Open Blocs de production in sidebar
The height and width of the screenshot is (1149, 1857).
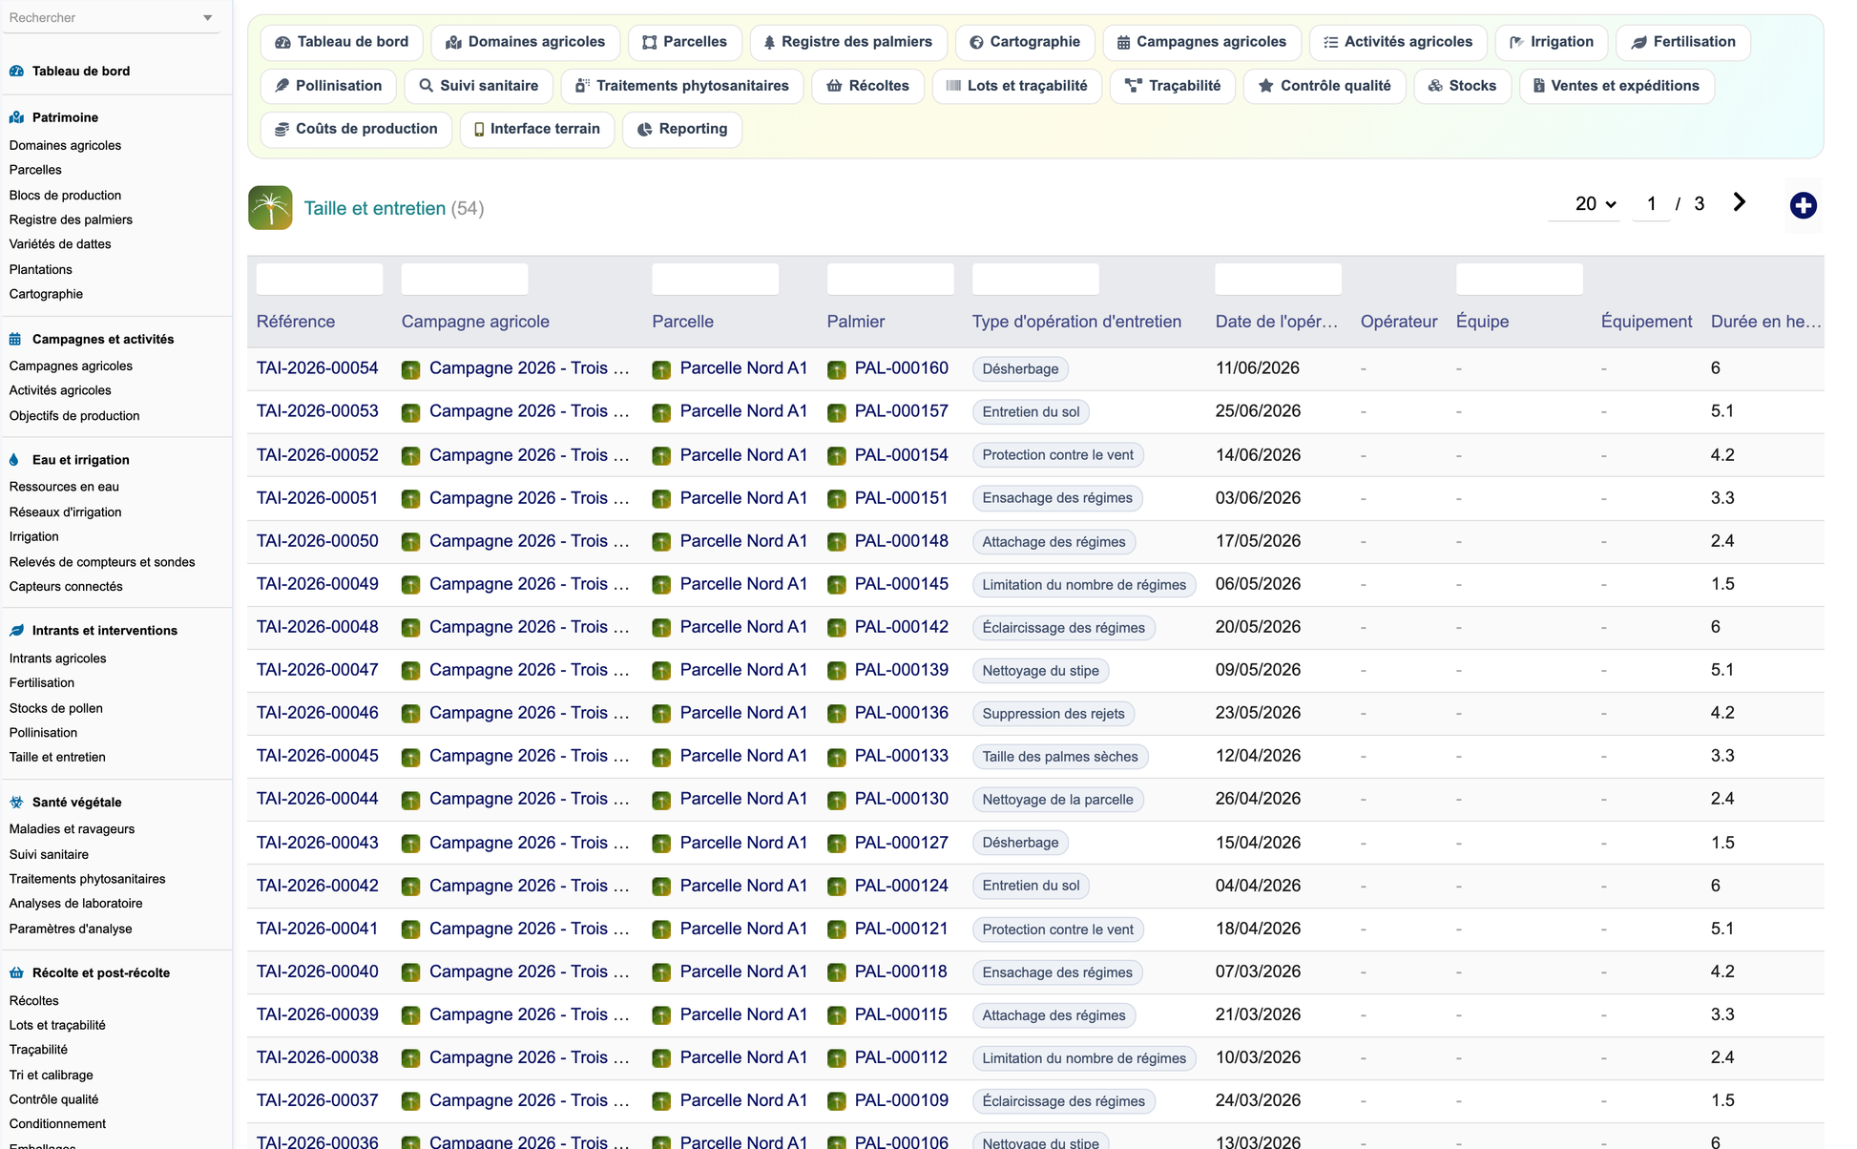pos(65,196)
